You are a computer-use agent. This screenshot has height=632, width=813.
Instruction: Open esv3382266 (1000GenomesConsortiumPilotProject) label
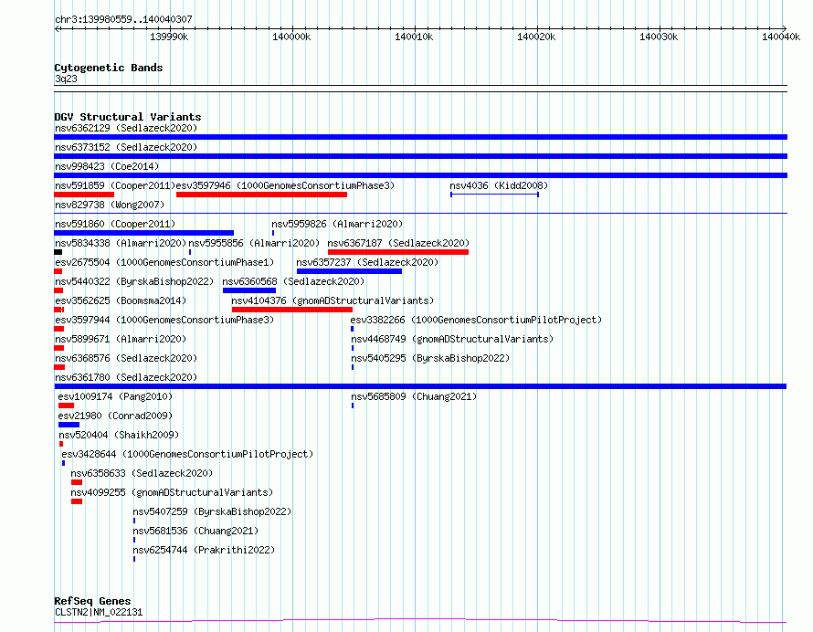pos(476,320)
